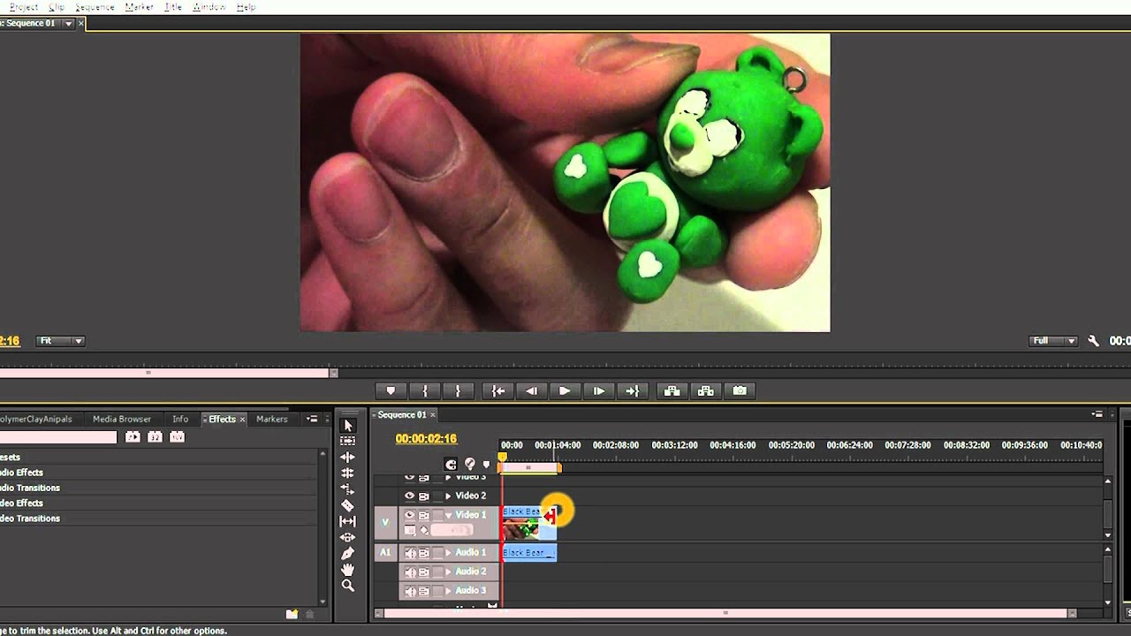The width and height of the screenshot is (1131, 636).
Task: Expand the Video 2 track
Action: 448,496
